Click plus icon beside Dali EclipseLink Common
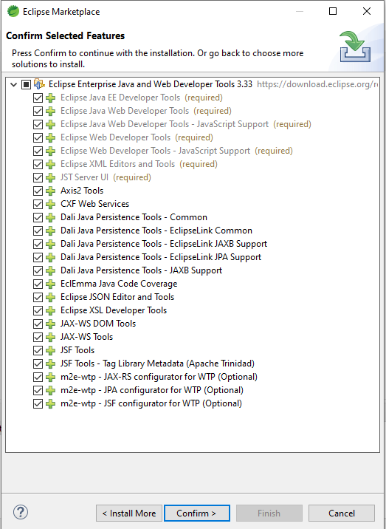The image size is (386, 529). (x=51, y=231)
